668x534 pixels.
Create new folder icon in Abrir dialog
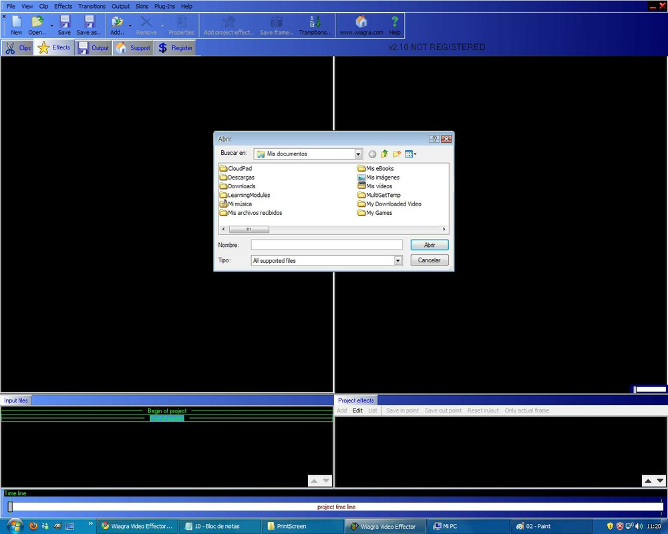pyautogui.click(x=397, y=154)
